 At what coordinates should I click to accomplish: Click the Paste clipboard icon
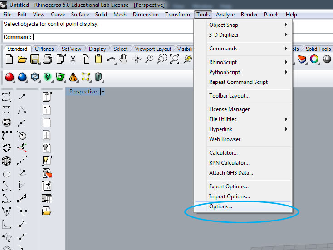(x=98, y=59)
